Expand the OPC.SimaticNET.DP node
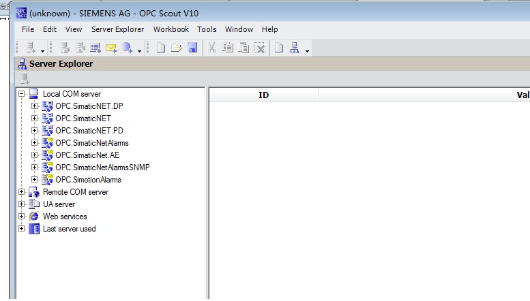 (x=34, y=106)
